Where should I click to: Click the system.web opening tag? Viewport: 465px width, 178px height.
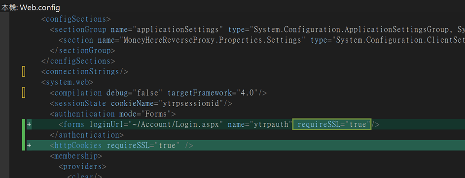tap(68, 82)
